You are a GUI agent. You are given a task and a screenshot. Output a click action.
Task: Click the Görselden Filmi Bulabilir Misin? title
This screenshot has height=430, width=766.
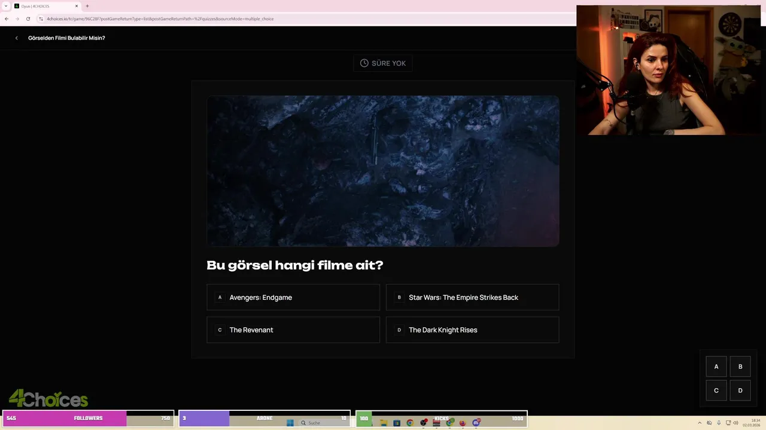tap(66, 38)
